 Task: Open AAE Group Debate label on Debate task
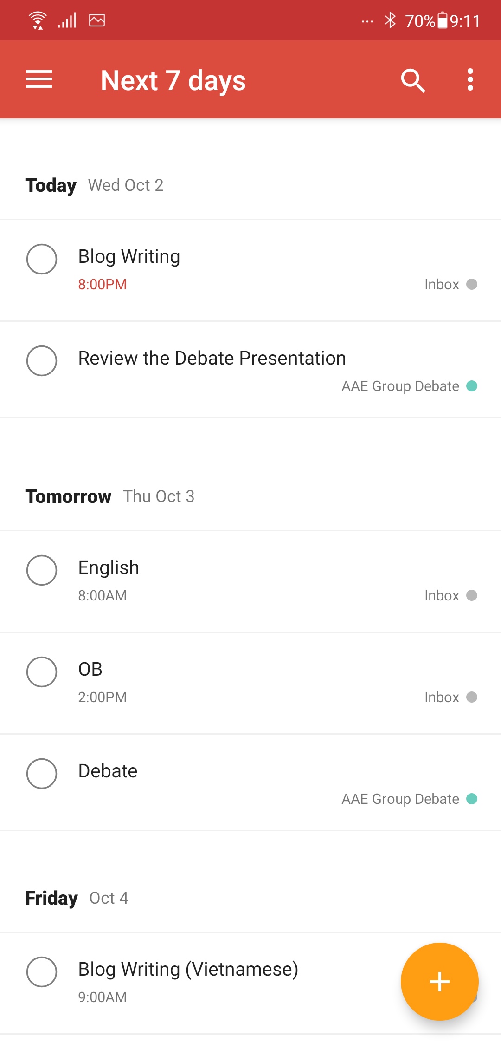400,799
